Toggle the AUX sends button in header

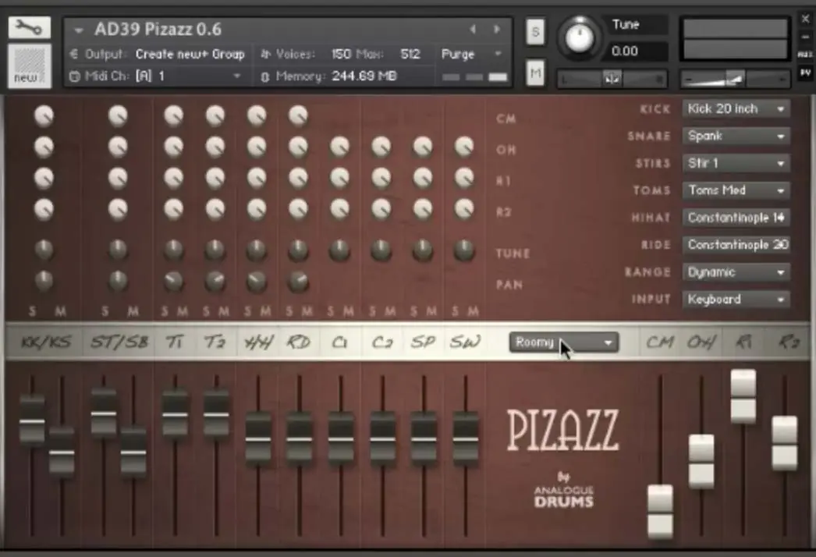(x=805, y=54)
